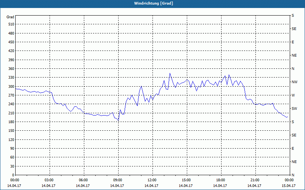Click the chart title Windrichtung [Grad]
Image resolution: width=305 pixels, height=190 pixels.
click(x=154, y=3)
